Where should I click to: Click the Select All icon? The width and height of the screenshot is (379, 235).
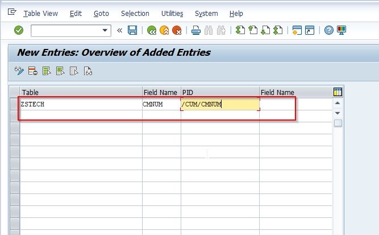pos(47,71)
